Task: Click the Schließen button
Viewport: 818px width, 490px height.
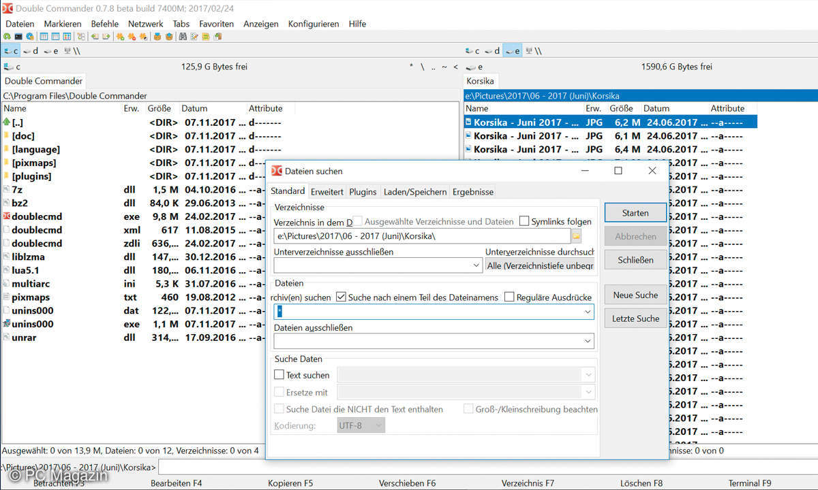Action: (635, 260)
